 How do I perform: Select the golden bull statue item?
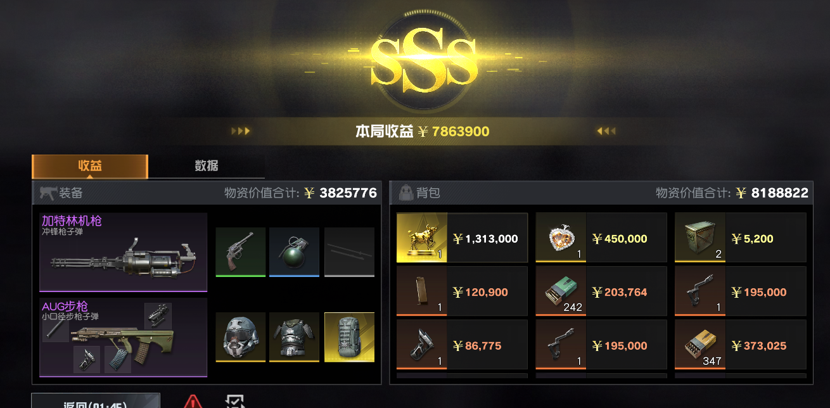[422, 238]
